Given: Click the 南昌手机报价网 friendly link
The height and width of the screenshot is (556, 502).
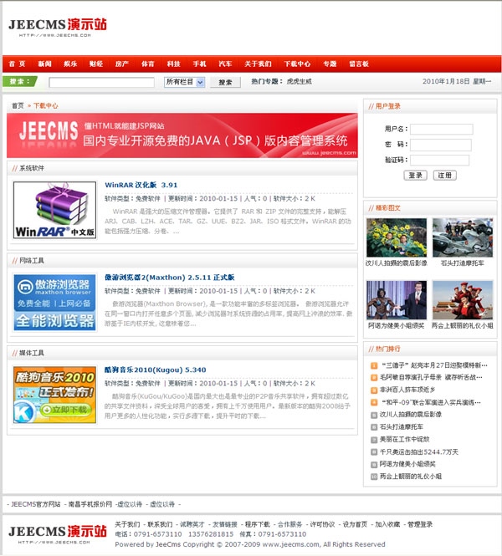Looking at the screenshot, I should (x=90, y=504).
